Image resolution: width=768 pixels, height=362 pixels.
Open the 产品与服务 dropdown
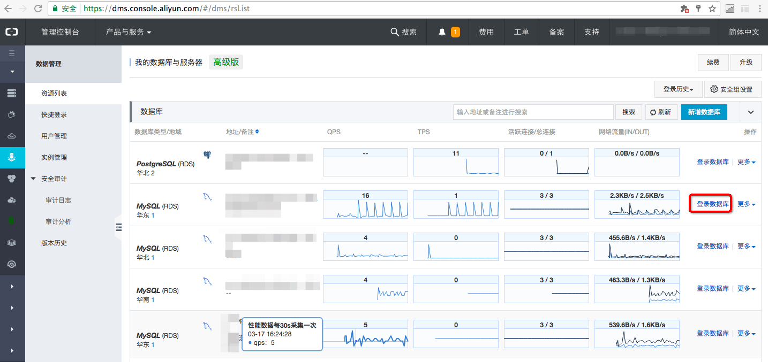point(129,32)
